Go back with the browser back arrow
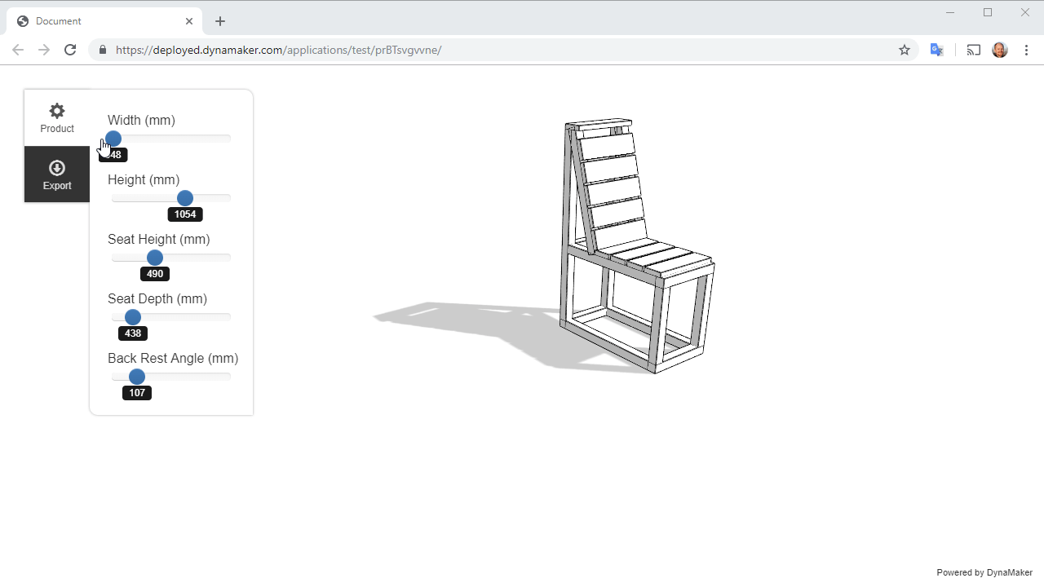Image resolution: width=1044 pixels, height=587 pixels. tap(18, 50)
